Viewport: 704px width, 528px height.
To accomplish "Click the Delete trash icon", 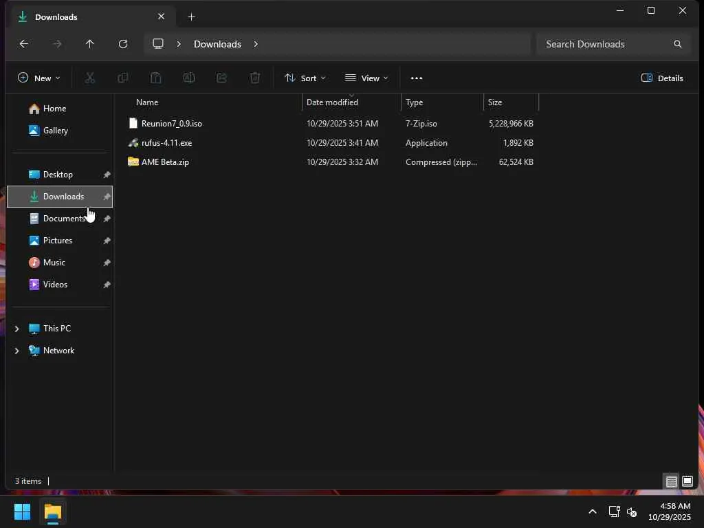I will (x=255, y=78).
